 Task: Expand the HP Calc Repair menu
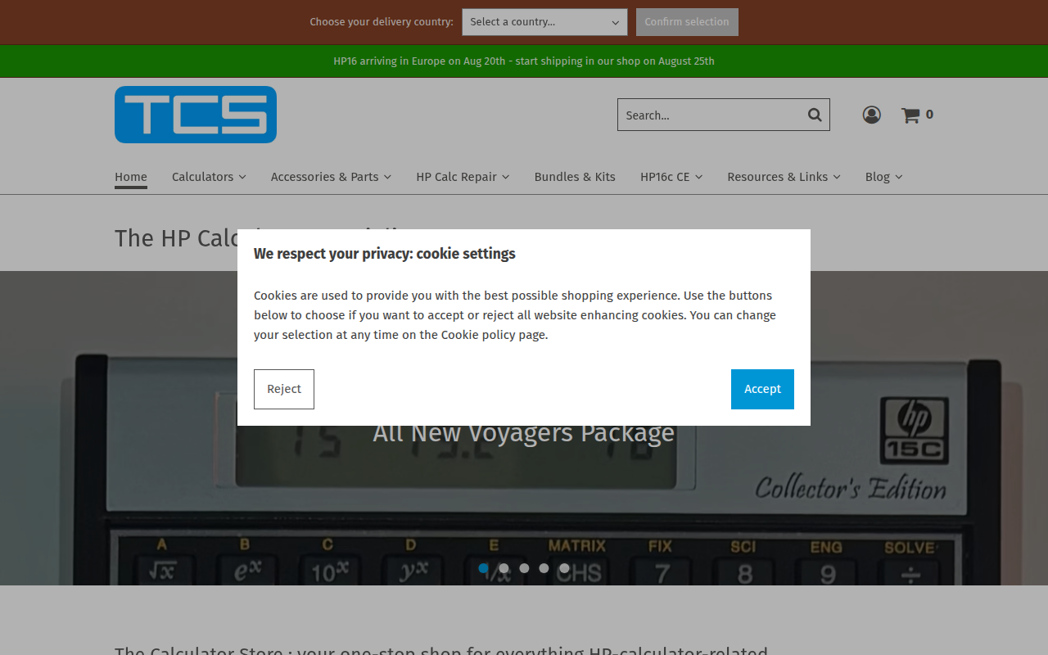pos(463,177)
